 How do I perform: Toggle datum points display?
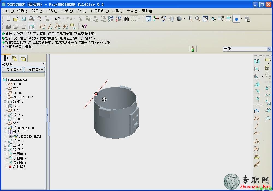click(x=58, y=27)
